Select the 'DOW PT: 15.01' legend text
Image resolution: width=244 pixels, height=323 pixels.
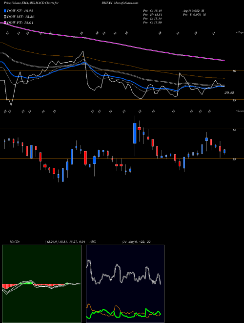(x=20, y=23)
